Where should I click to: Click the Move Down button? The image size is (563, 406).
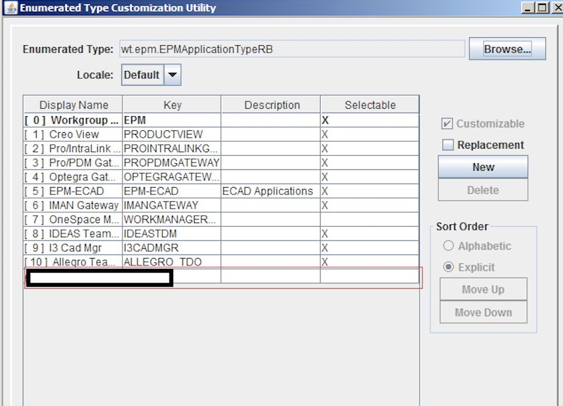click(483, 312)
